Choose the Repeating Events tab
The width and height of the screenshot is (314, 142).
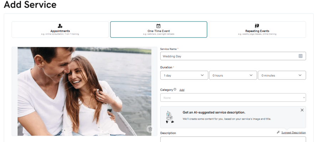(257, 29)
